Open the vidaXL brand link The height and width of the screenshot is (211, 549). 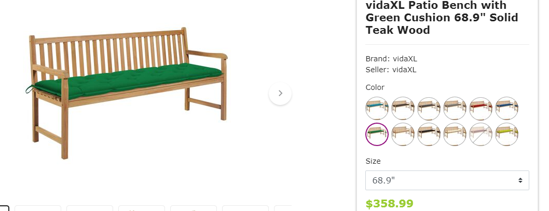pyautogui.click(x=405, y=59)
